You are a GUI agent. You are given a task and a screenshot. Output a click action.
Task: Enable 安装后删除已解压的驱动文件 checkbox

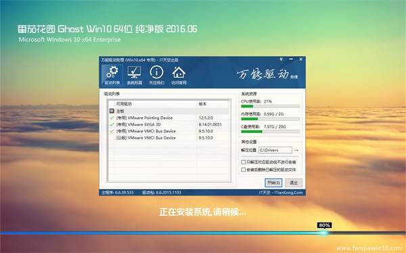[244, 169]
